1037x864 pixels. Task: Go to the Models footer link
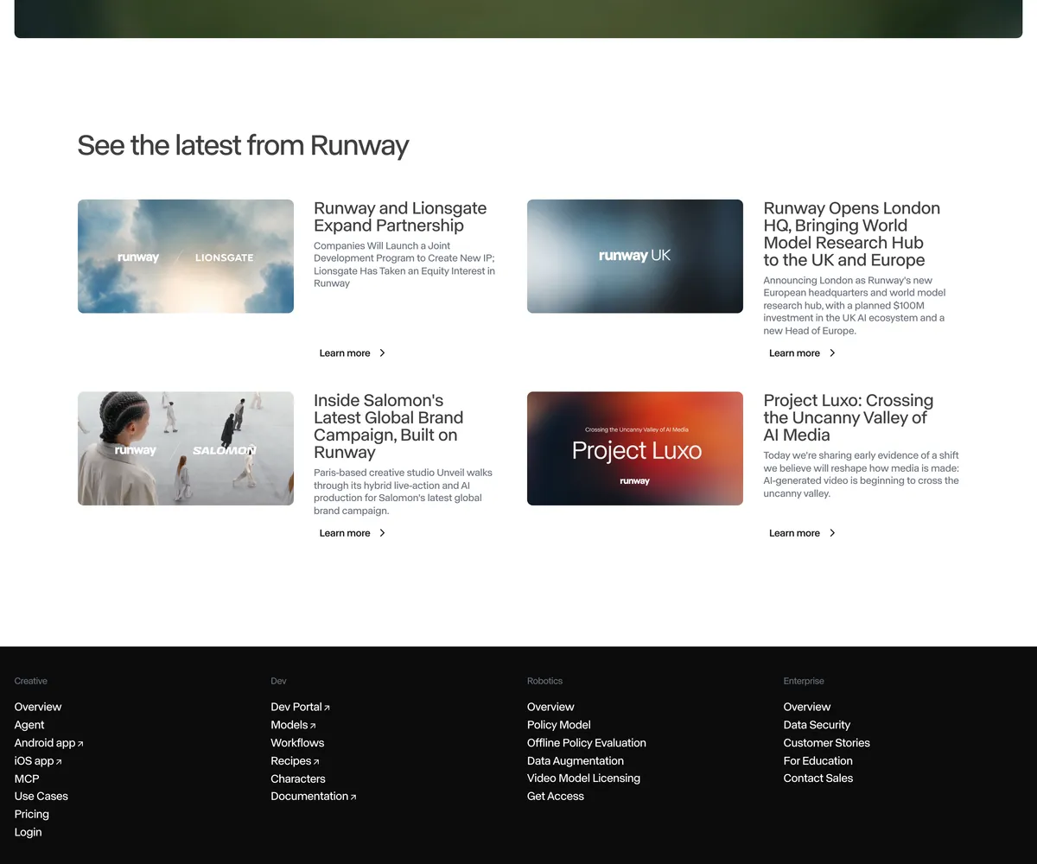[294, 725]
